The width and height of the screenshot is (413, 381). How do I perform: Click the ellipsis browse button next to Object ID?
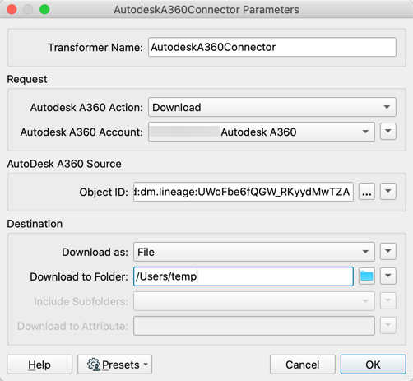[x=367, y=192]
